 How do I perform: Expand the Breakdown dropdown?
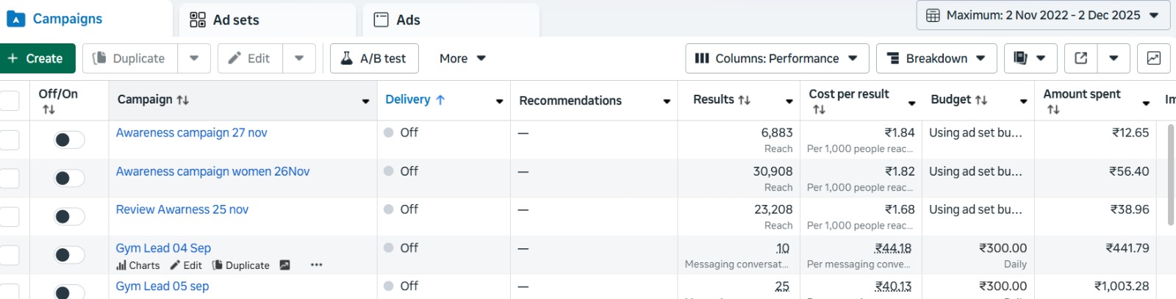pyautogui.click(x=936, y=59)
